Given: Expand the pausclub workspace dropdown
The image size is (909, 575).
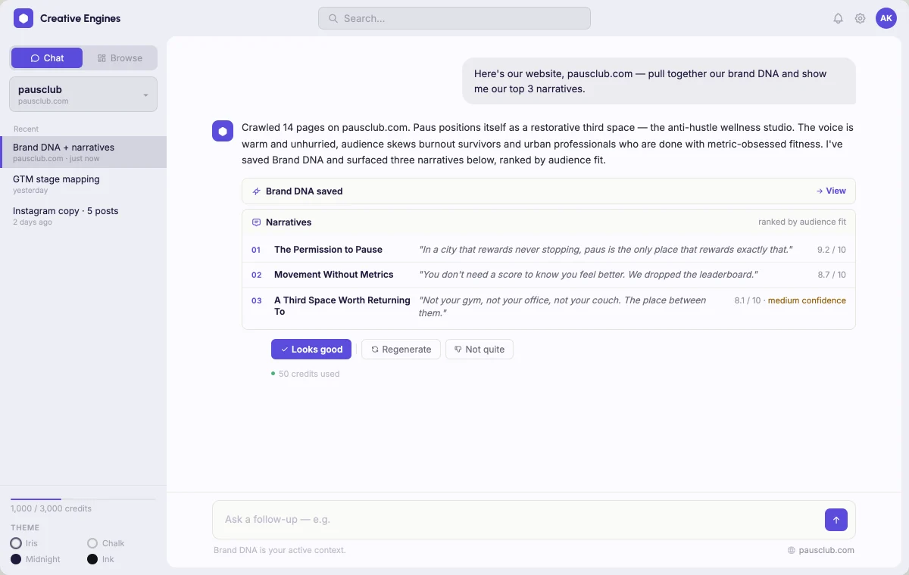Looking at the screenshot, I should (x=83, y=95).
